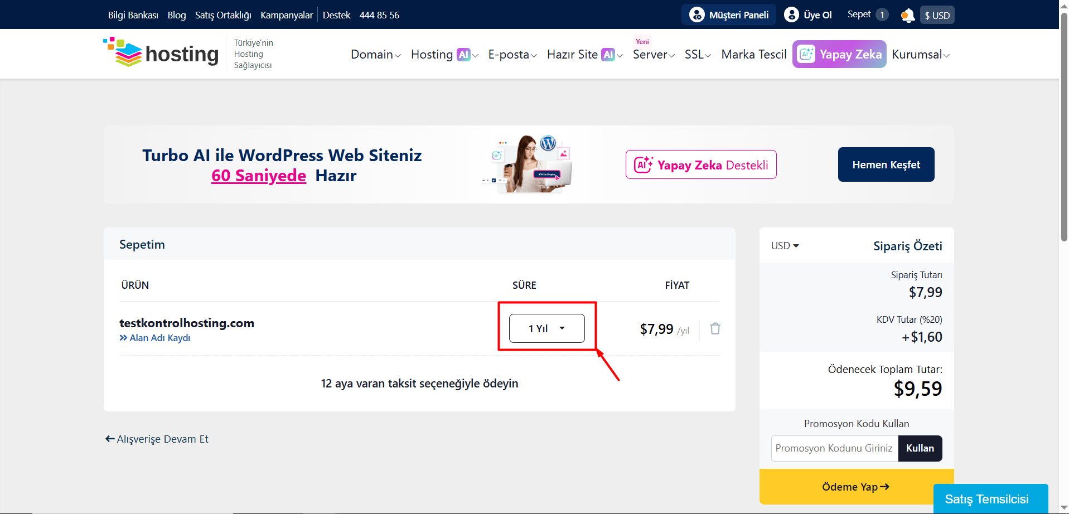1069x514 pixels.
Task: Expand the Server menu
Action: coord(654,55)
